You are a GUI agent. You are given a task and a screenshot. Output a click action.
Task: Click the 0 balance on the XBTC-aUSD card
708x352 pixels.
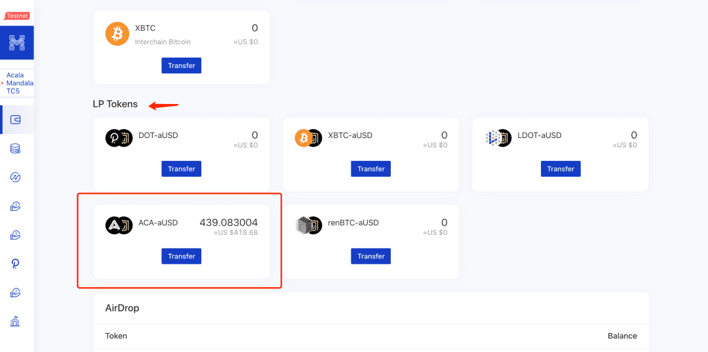444,135
